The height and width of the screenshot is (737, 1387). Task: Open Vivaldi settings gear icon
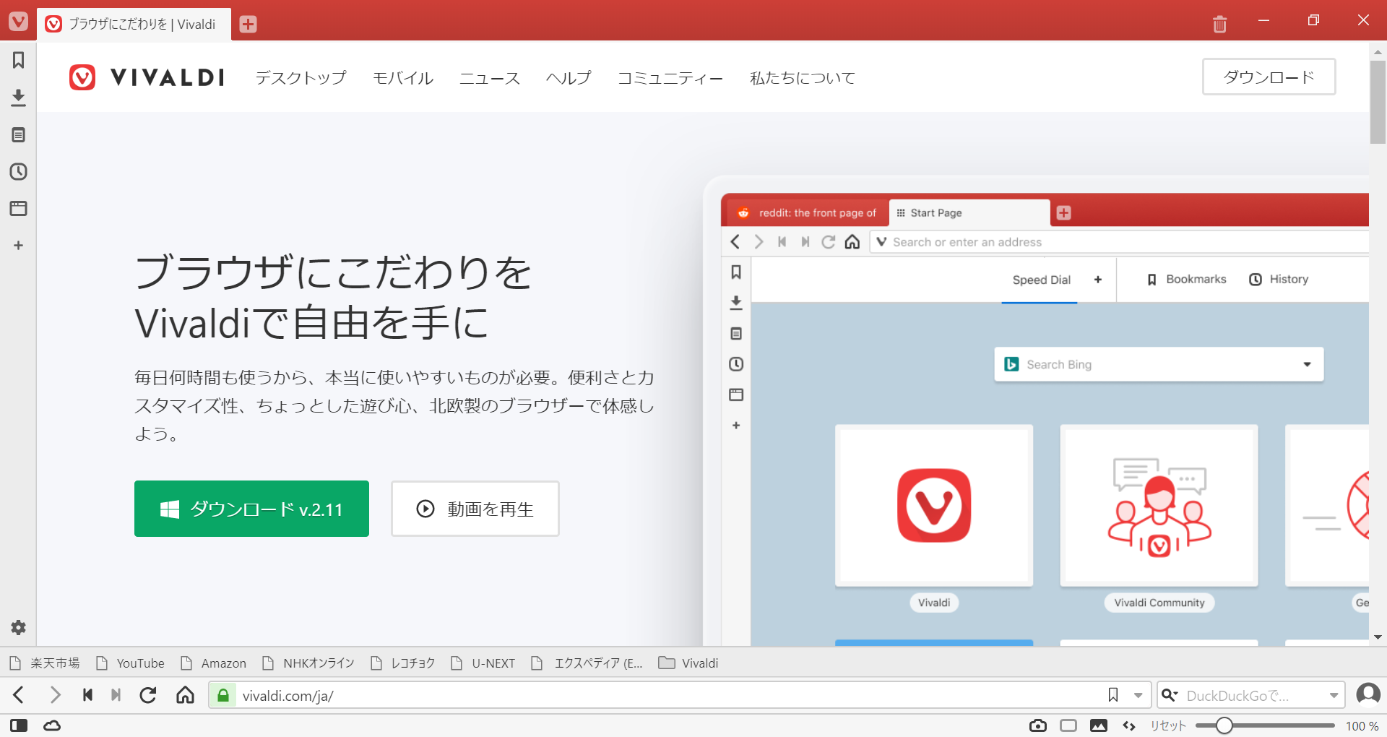18,627
